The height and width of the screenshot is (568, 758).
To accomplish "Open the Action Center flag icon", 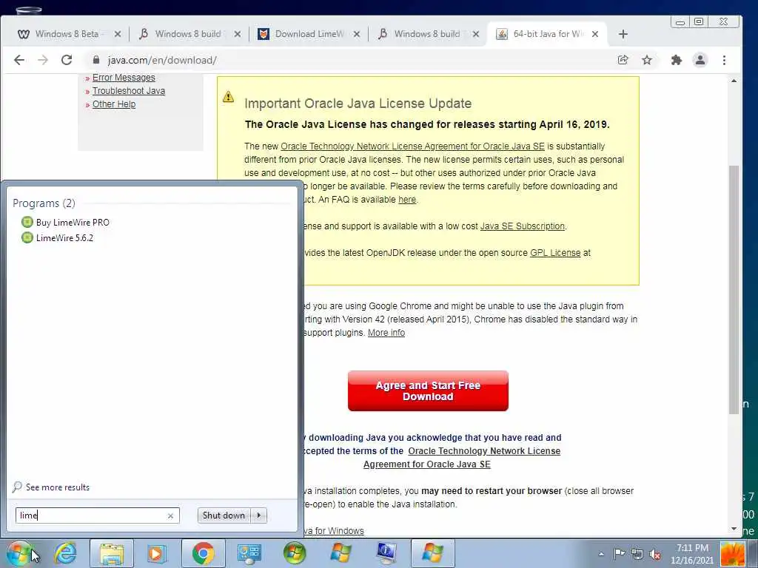I will 619,553.
